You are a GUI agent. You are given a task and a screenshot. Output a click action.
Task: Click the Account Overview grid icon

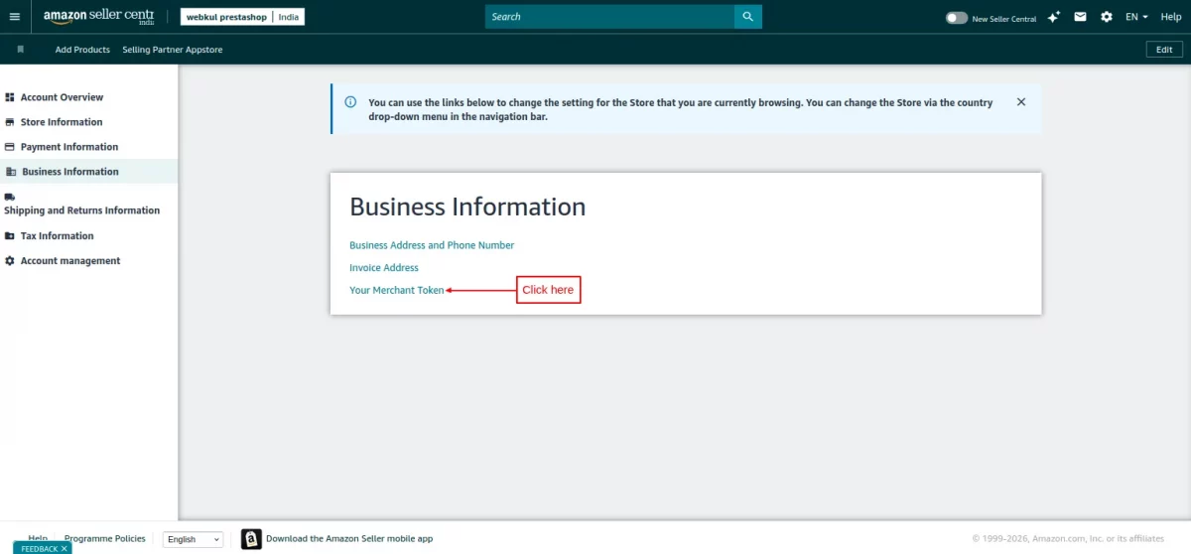10,97
